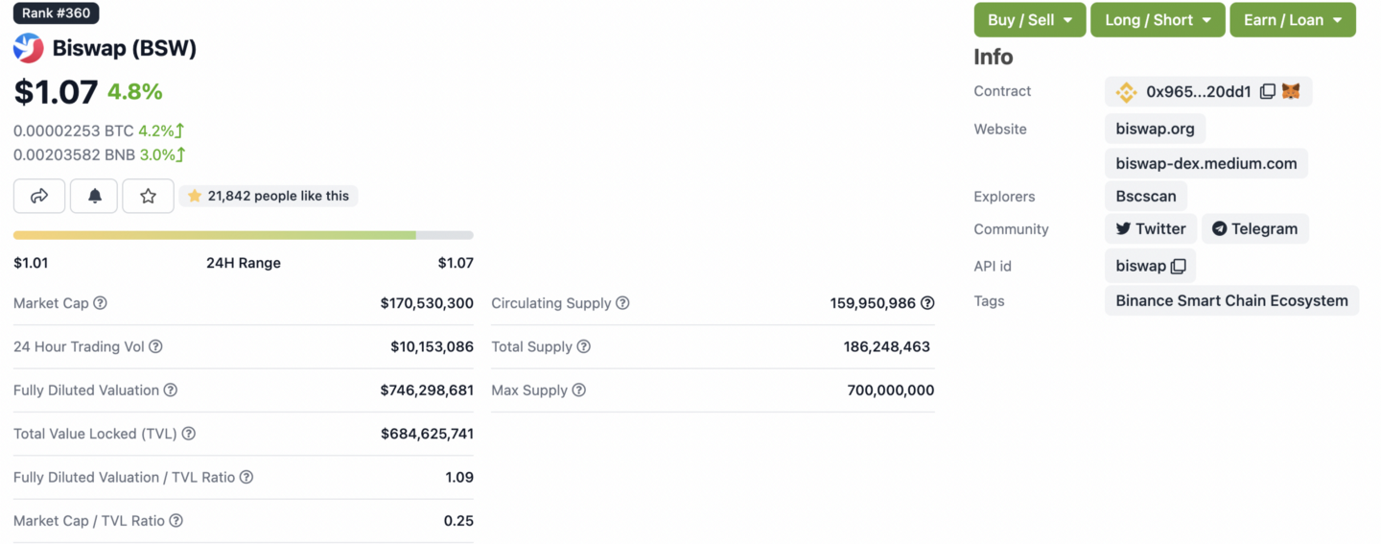The image size is (1381, 544).
Task: Open the biswap-dex.medium.com link
Action: click(x=1205, y=163)
